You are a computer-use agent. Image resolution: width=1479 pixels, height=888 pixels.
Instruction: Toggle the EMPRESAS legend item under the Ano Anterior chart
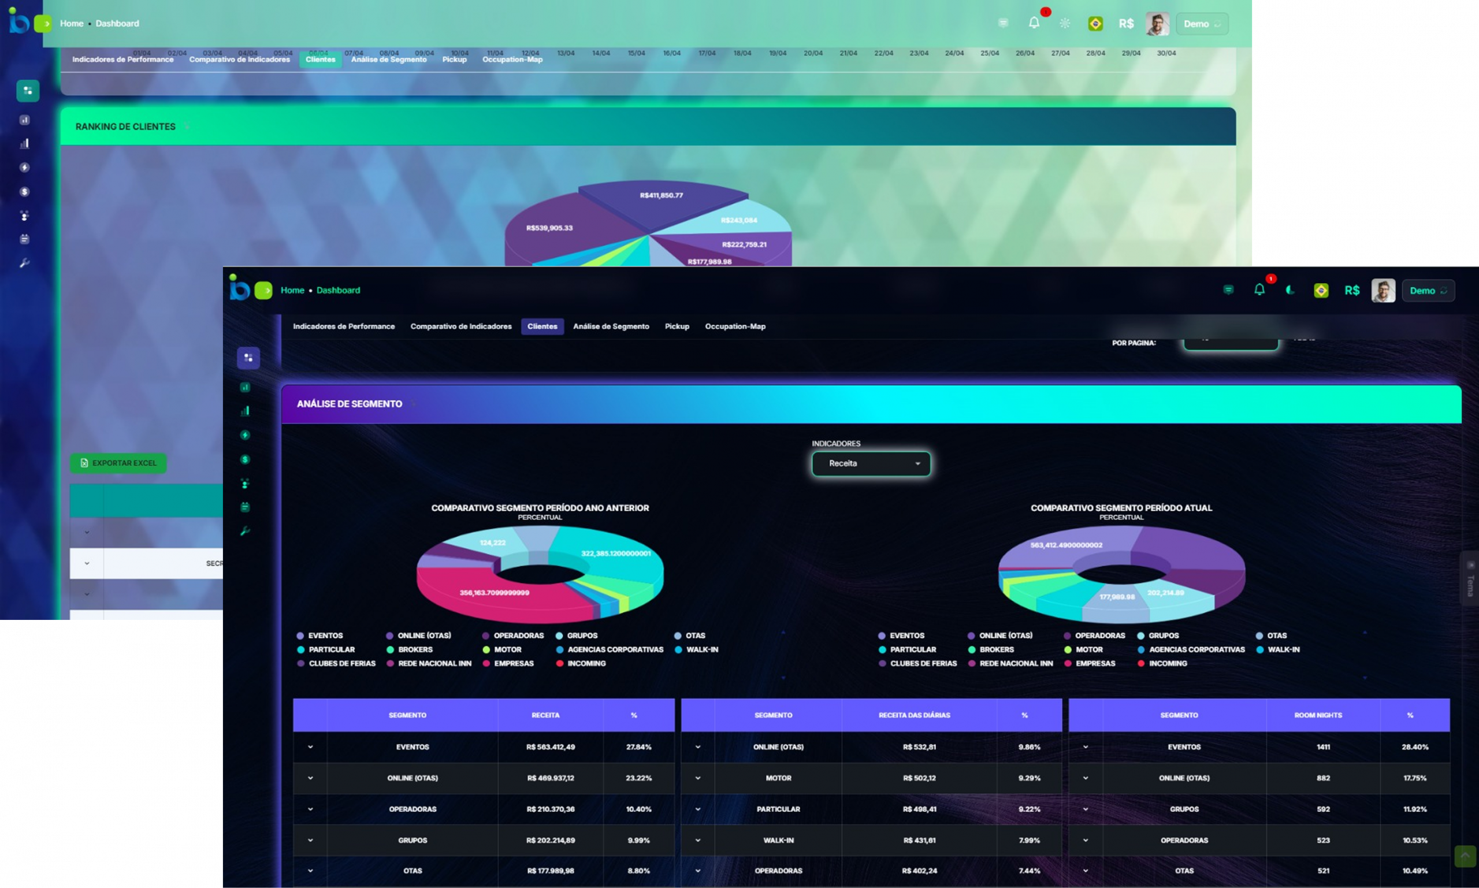click(508, 663)
